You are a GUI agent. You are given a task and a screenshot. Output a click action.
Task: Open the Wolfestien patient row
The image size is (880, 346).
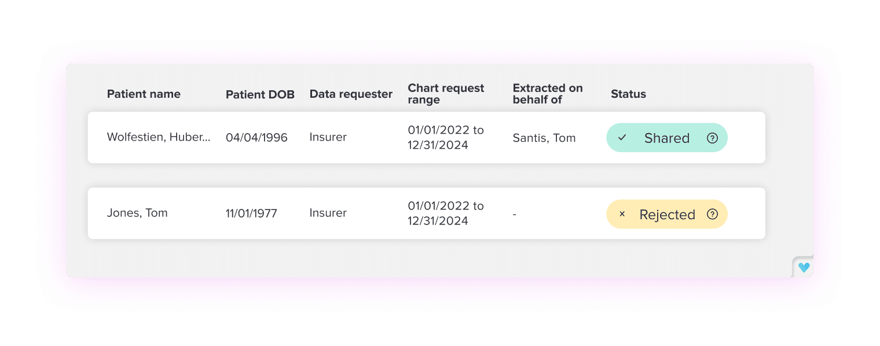[x=158, y=138]
